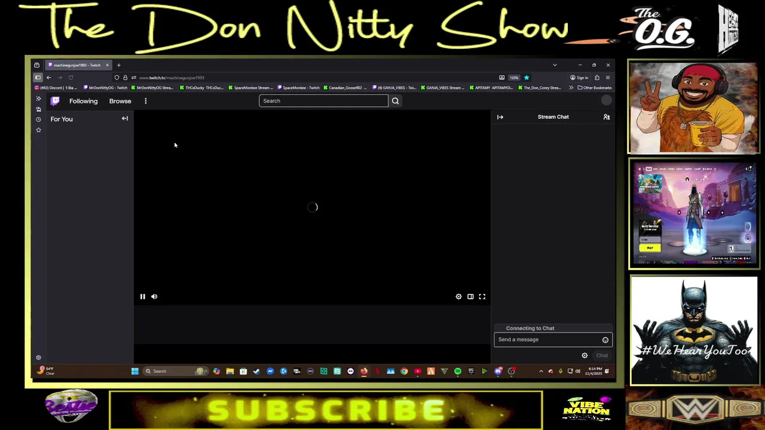Click the Fortnite lobby thumbnail in overlay
This screenshot has width=765, height=430.
pos(693,213)
